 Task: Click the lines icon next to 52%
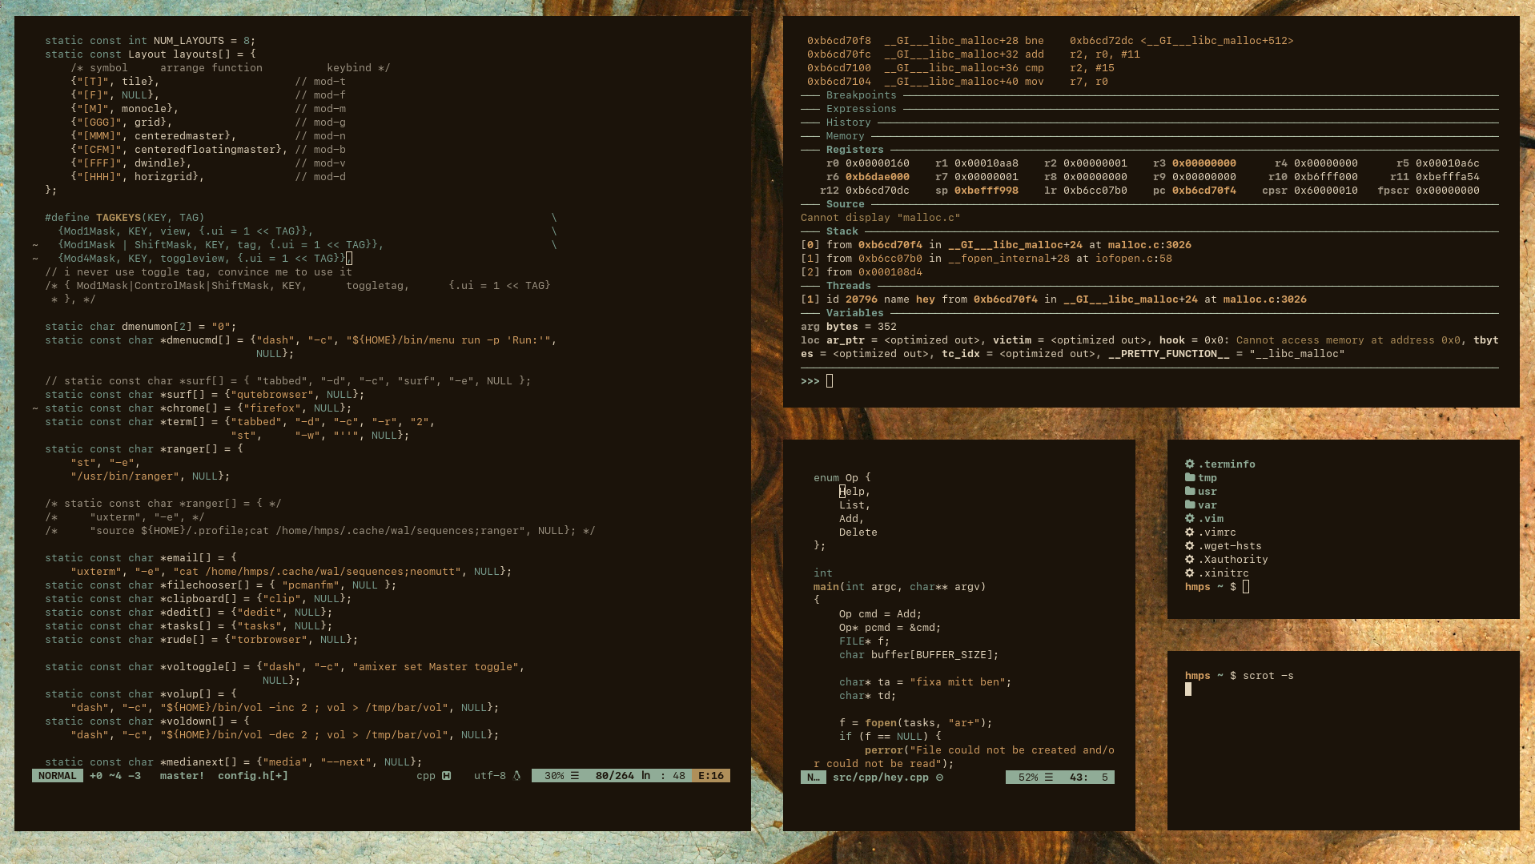(x=1048, y=777)
